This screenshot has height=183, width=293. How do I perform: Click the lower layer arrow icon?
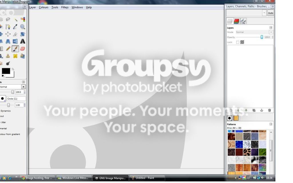(x=246, y=110)
